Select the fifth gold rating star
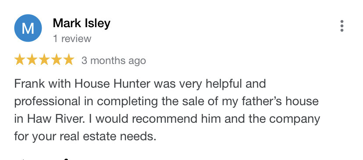 (69, 60)
